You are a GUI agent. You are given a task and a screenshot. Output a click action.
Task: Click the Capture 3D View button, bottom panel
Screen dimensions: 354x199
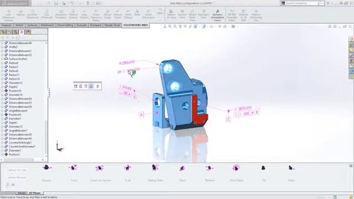(17, 170)
